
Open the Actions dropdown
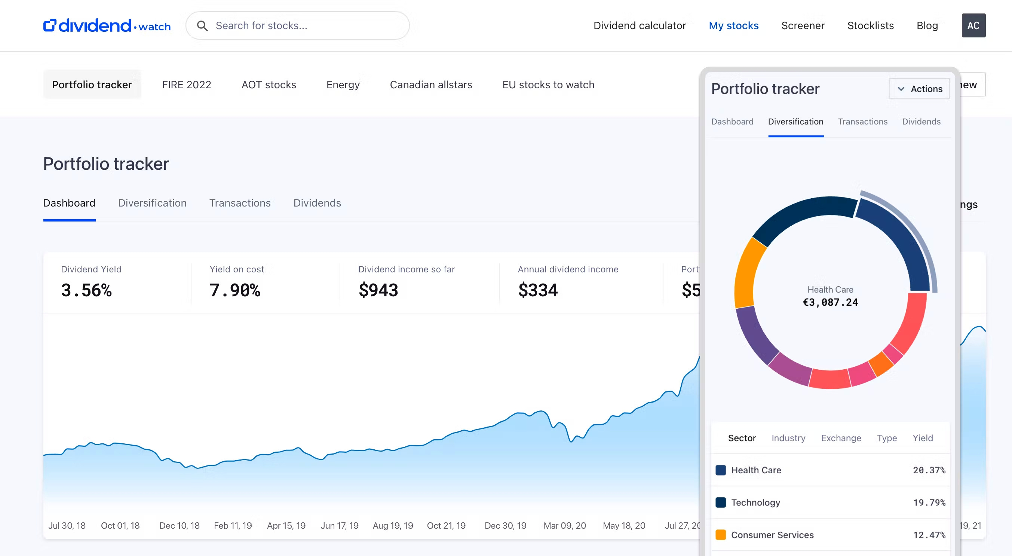coord(919,89)
